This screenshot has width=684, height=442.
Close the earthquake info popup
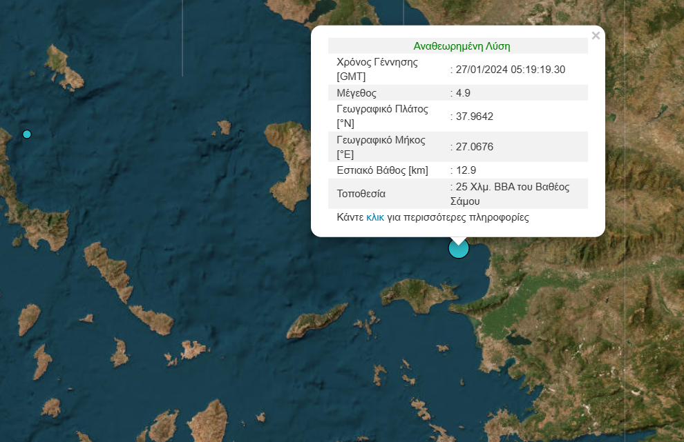point(596,36)
